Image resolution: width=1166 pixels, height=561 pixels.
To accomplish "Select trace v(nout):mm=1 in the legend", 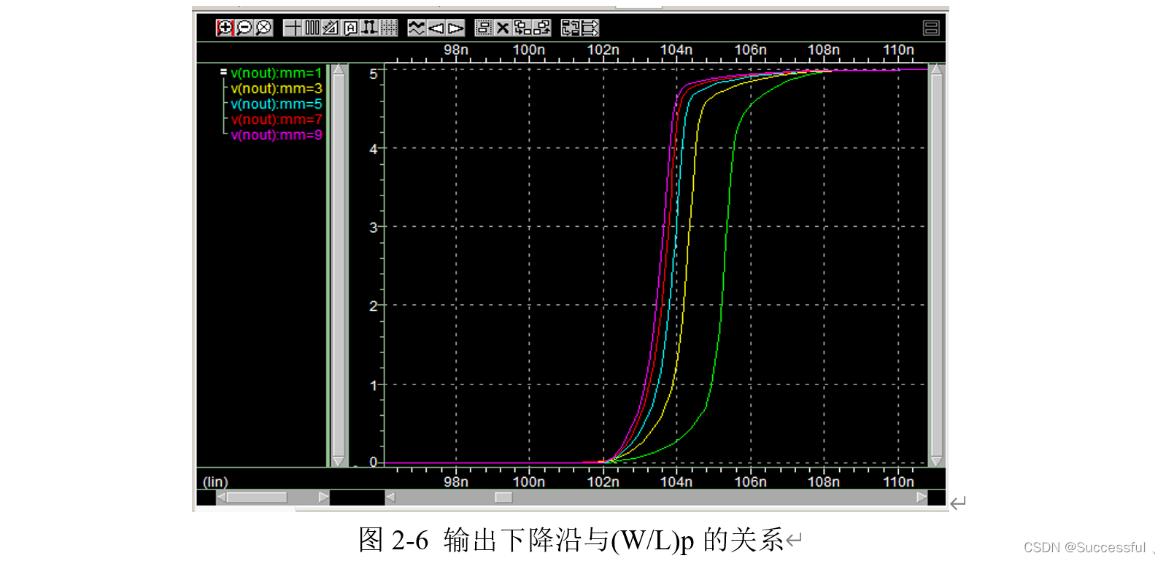I will (276, 73).
